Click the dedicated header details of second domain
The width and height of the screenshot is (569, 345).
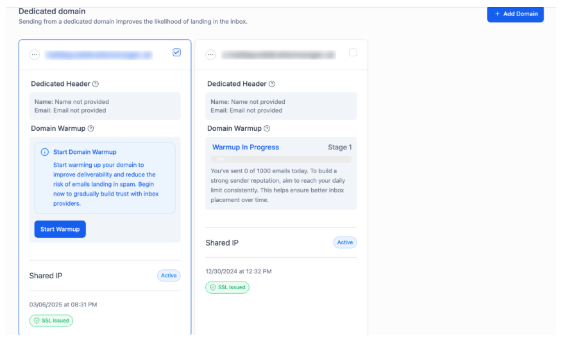[x=281, y=106]
